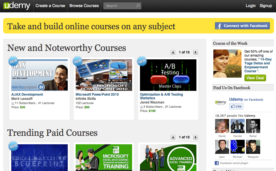Image resolution: width=276 pixels, height=171 pixels.
Task: Open Microsoft PowerPoint 2010 course link
Action: (x=97, y=94)
